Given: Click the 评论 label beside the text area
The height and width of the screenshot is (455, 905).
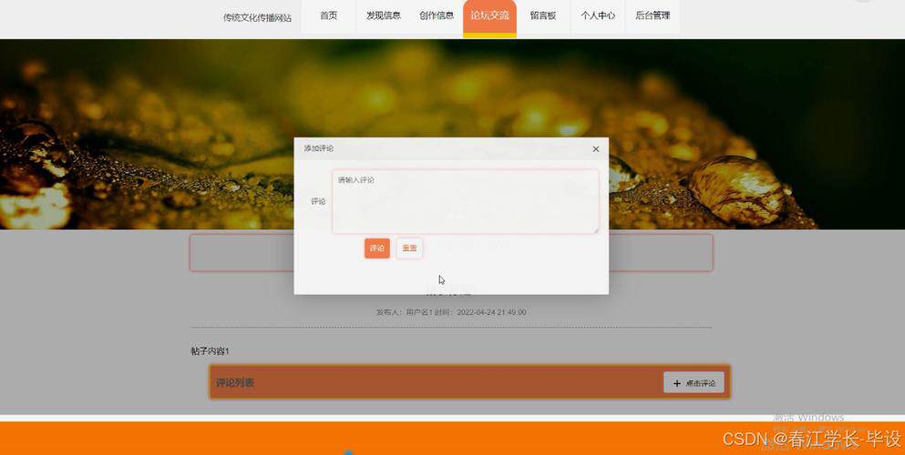Looking at the screenshot, I should pyautogui.click(x=318, y=202).
